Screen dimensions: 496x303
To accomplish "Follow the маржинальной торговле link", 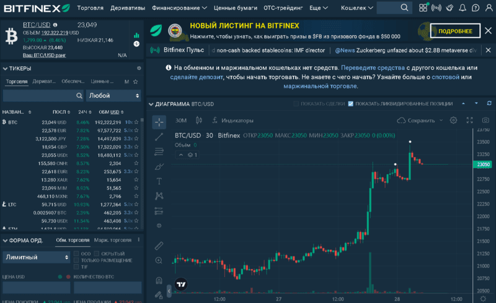I will [320, 86].
